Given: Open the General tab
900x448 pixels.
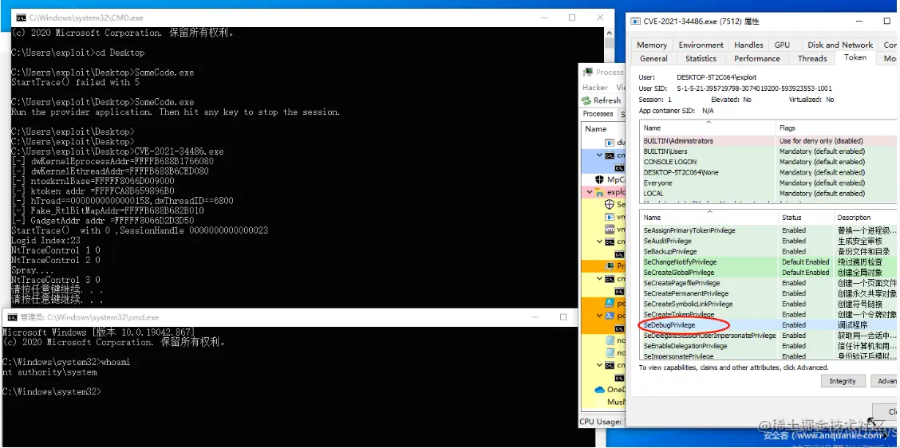Looking at the screenshot, I should (x=653, y=58).
